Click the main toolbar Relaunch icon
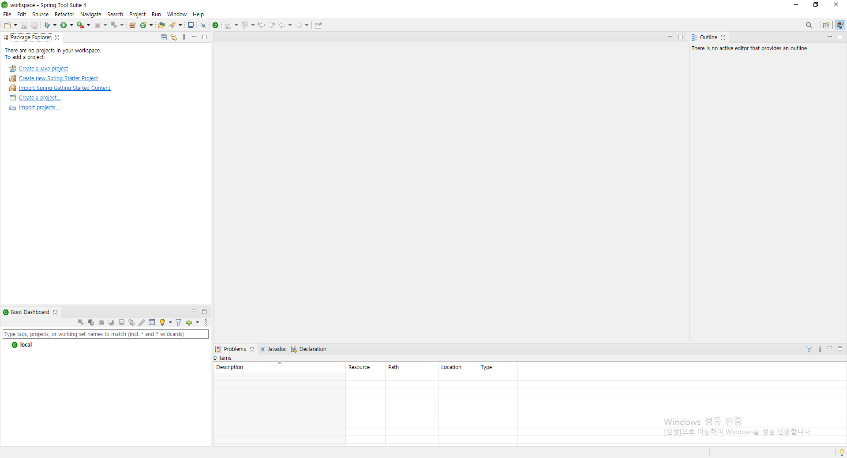This screenshot has width=847, height=458. pos(114,25)
